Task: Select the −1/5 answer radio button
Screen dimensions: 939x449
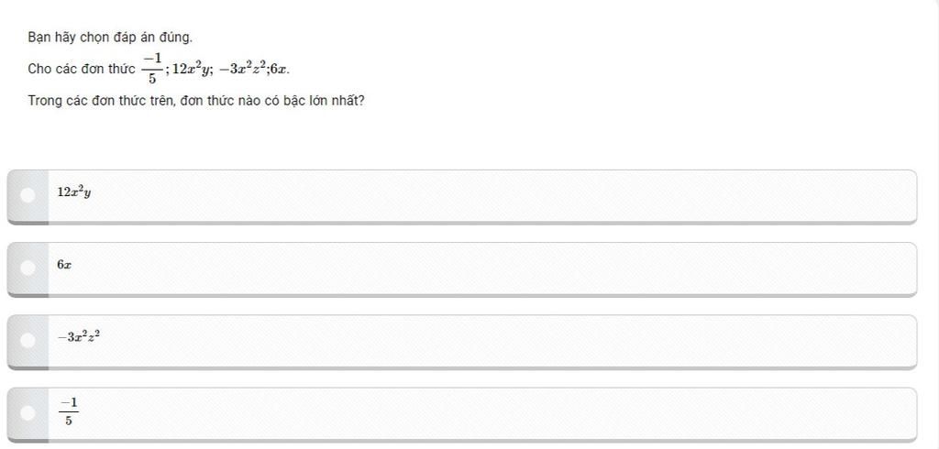Action: click(28, 412)
